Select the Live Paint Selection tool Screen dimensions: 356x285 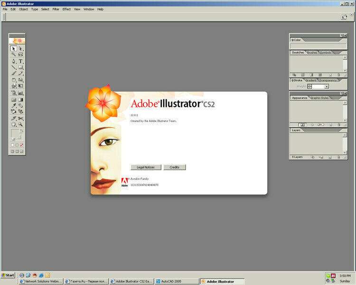20,111
